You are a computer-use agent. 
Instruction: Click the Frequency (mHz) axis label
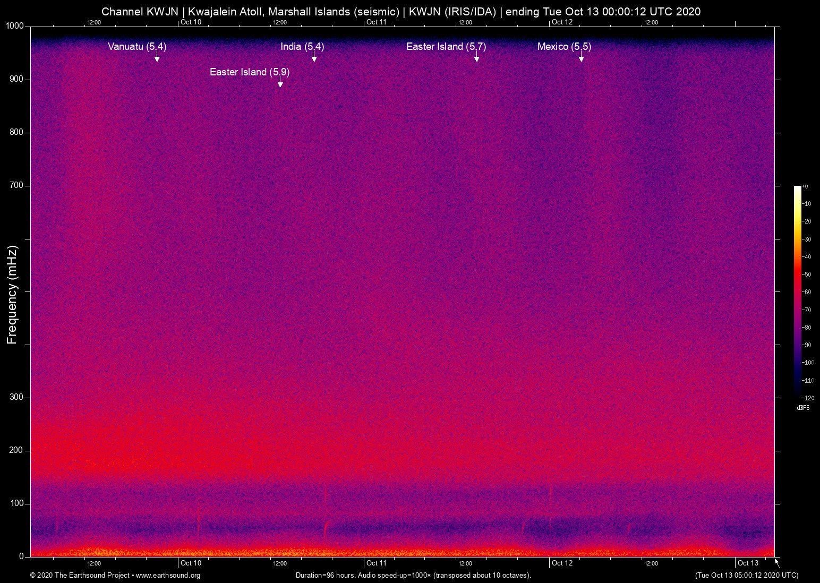pos(12,291)
